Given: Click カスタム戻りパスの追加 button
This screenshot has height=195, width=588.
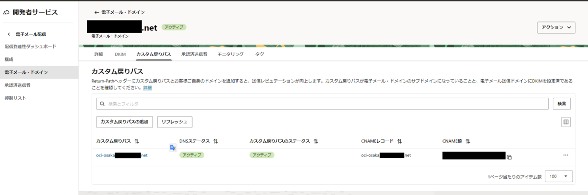Looking at the screenshot, I should [124, 122].
